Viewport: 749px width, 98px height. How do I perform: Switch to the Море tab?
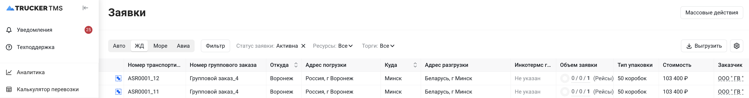point(160,46)
